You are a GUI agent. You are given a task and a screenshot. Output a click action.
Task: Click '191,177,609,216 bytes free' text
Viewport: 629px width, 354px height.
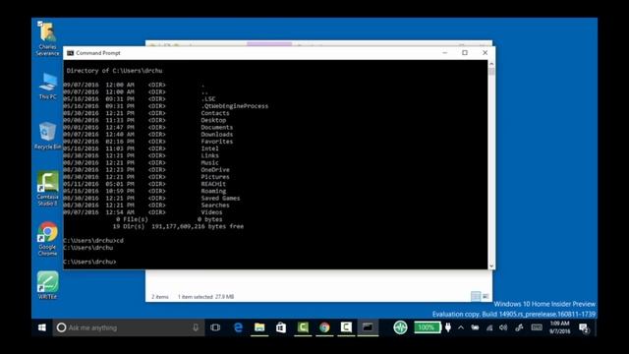point(198,226)
